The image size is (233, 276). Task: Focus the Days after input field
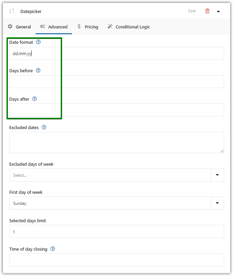point(117,110)
